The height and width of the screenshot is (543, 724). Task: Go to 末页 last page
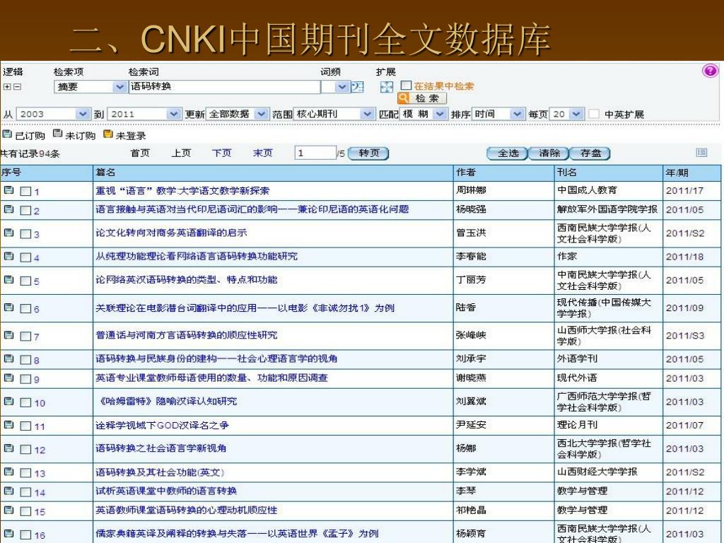click(x=263, y=153)
